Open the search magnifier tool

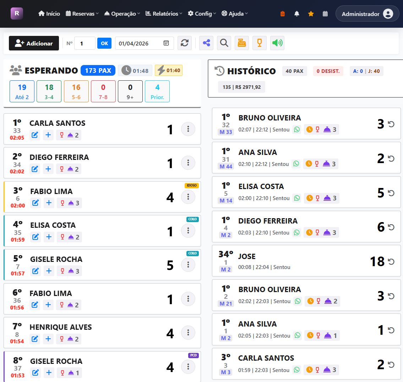pos(224,43)
